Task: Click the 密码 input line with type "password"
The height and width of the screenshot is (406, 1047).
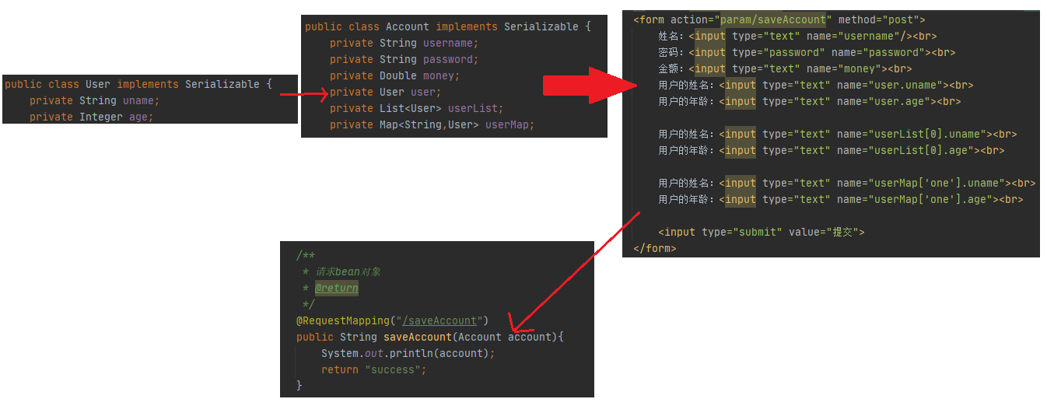Action: point(807,52)
